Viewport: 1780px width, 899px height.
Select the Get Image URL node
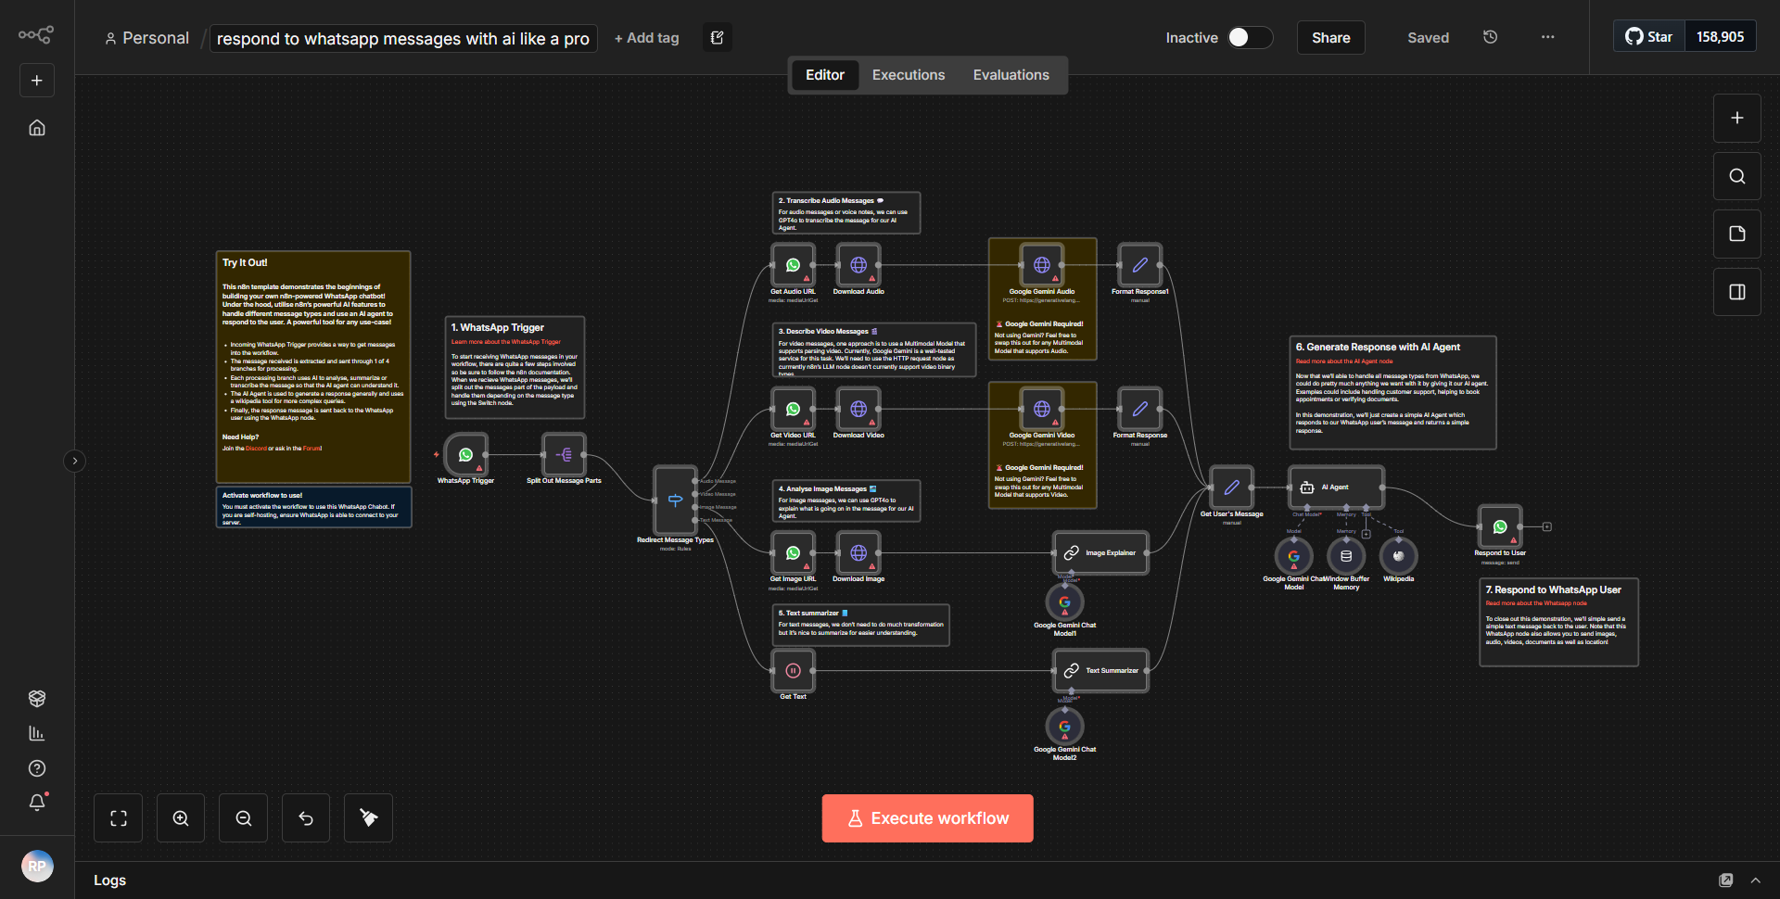click(x=793, y=552)
